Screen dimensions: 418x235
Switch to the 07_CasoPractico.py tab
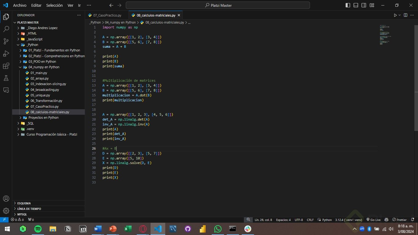coord(107,15)
